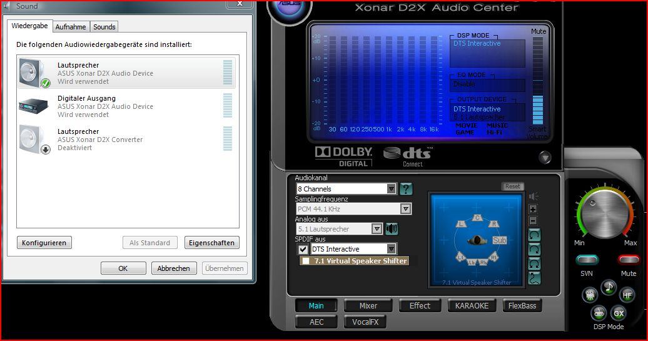Click the EQ MODE Disable display
This screenshot has width=648, height=341.
point(487,84)
